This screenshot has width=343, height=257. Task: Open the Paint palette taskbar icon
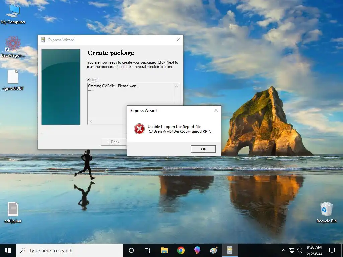tap(213, 250)
